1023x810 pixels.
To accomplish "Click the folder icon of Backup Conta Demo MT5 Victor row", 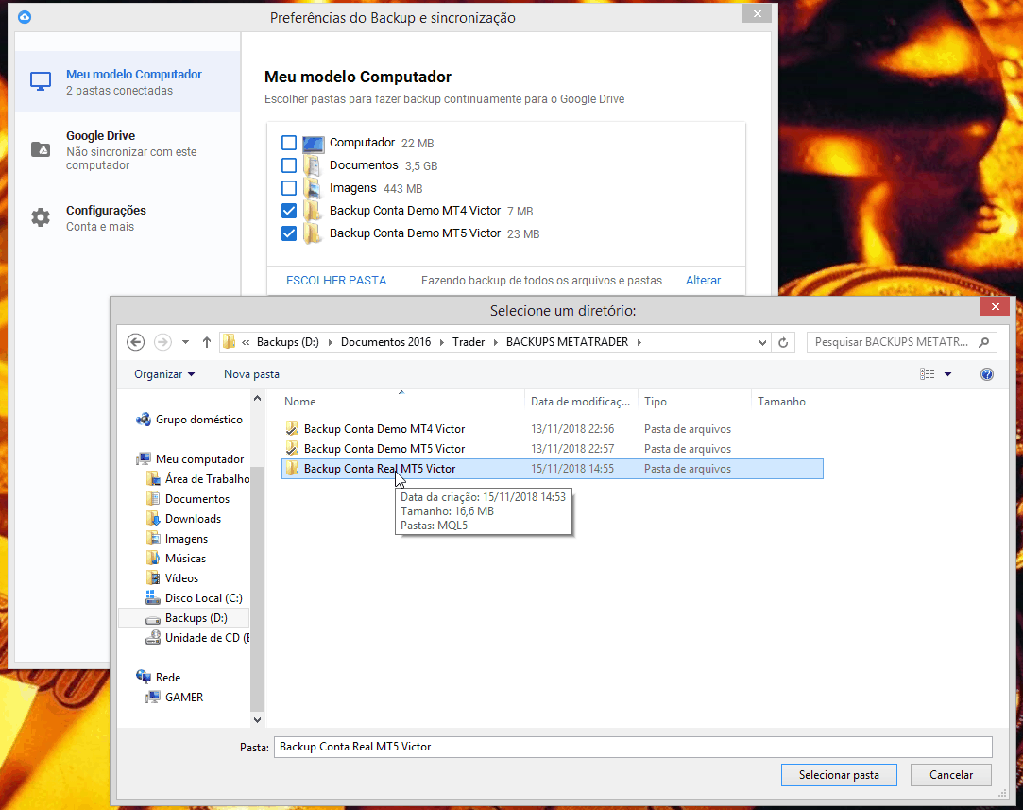I will pyautogui.click(x=292, y=448).
